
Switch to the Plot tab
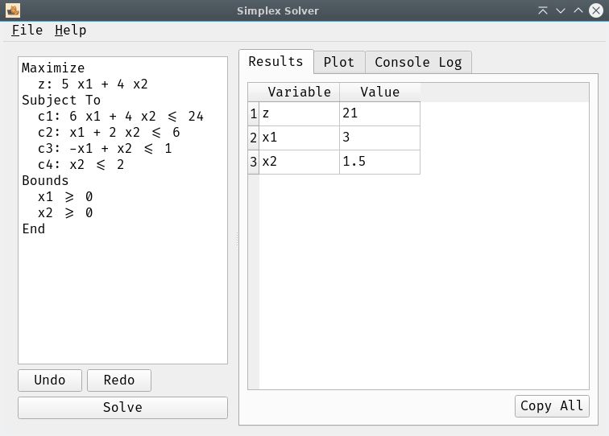point(338,62)
